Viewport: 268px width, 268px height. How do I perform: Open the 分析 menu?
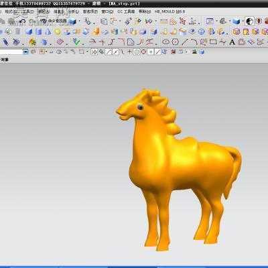(x=74, y=11)
